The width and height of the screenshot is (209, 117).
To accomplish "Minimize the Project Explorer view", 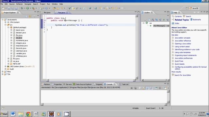I will pyautogui.click(x=35, y=12).
